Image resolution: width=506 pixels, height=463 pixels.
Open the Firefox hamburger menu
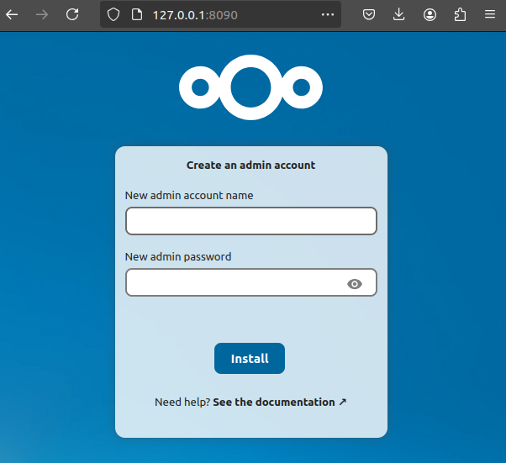[x=490, y=14]
